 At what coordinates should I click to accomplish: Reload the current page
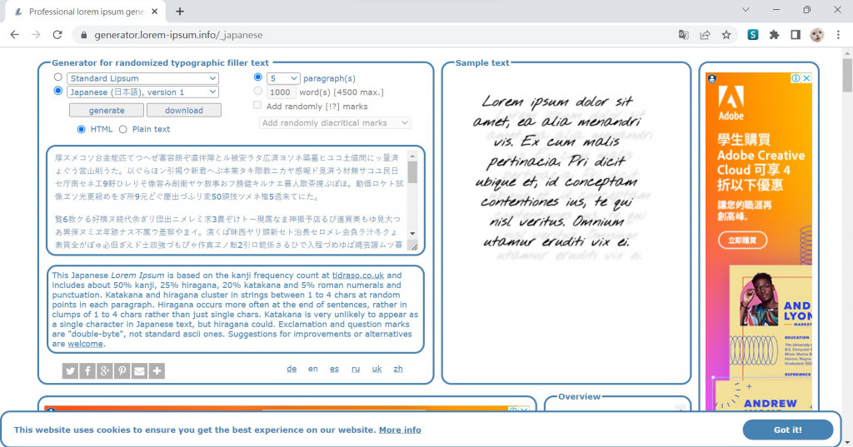click(57, 35)
